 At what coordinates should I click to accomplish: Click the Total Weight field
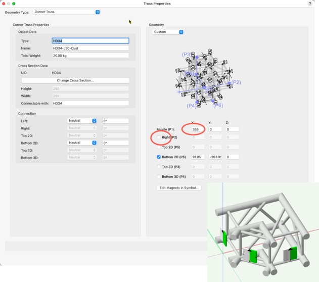coord(90,56)
